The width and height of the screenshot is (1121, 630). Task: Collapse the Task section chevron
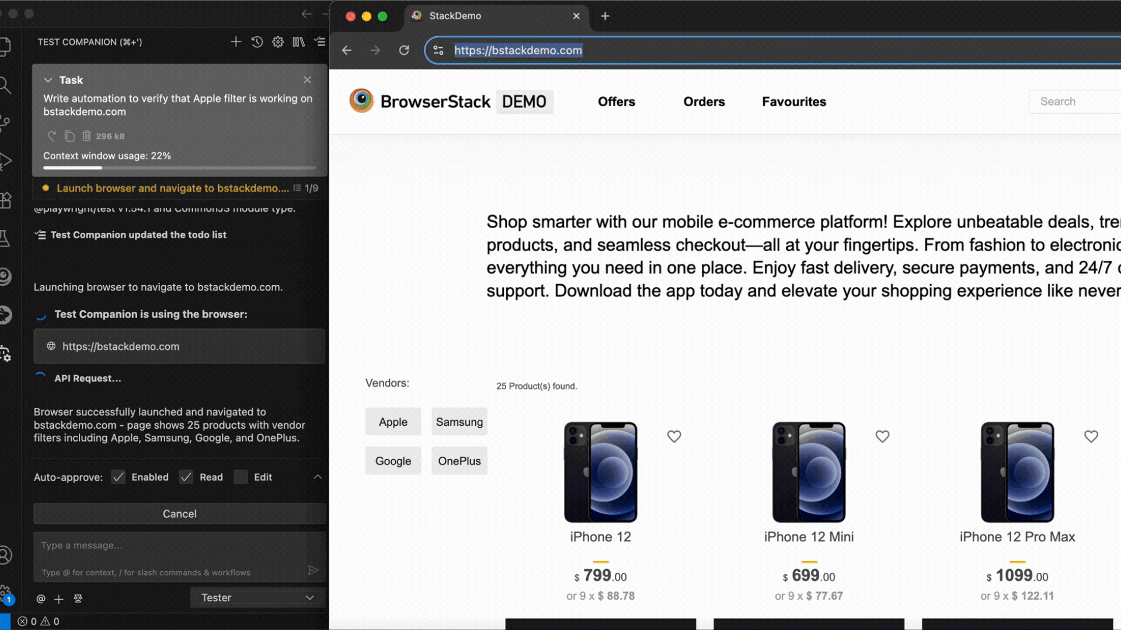48,80
